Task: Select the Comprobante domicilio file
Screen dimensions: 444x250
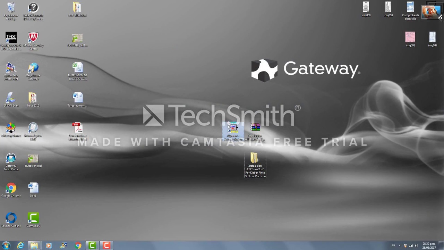Action: (411, 11)
